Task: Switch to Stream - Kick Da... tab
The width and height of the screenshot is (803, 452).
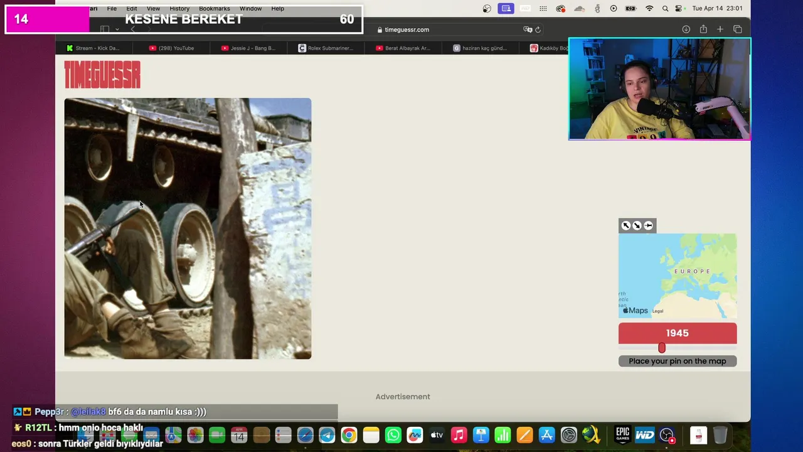Action: pos(93,48)
